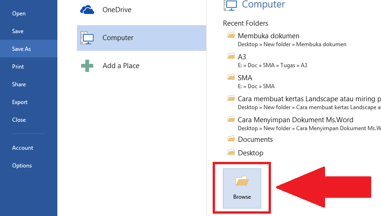Click folder icon beside Desktop

(231, 152)
